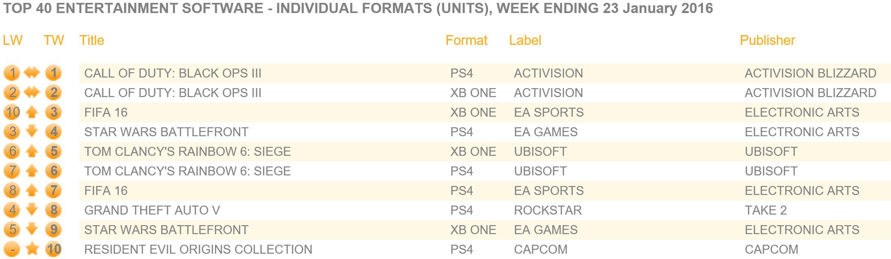Click last-week rank badge showing 10
891x259 pixels.
12,112
